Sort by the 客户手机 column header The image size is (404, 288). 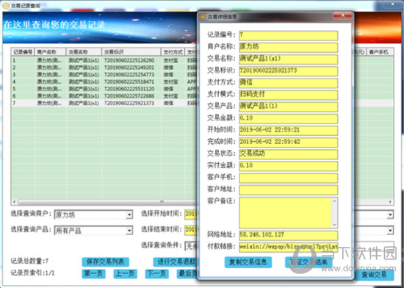tap(380, 52)
